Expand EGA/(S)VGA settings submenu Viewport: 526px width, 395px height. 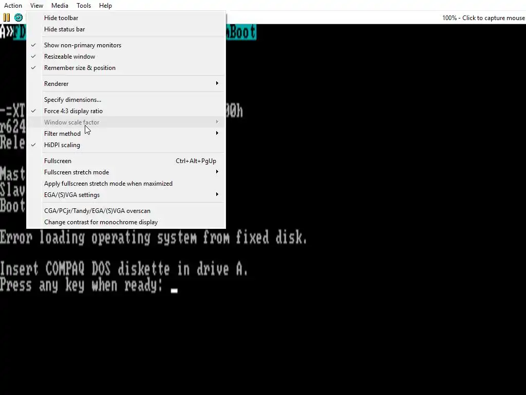point(126,195)
